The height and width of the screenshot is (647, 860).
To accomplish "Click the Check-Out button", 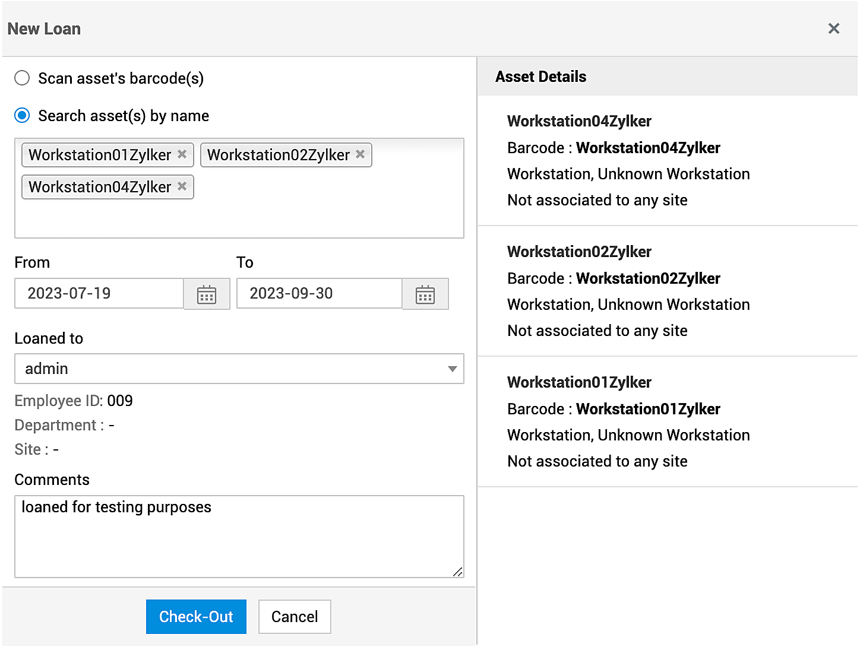I will coord(196,617).
